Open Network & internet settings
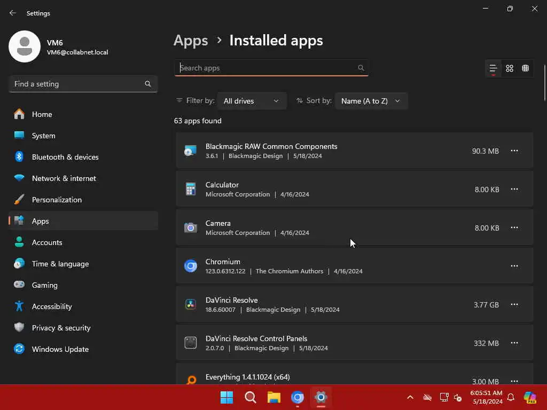547x410 pixels. 83,178
